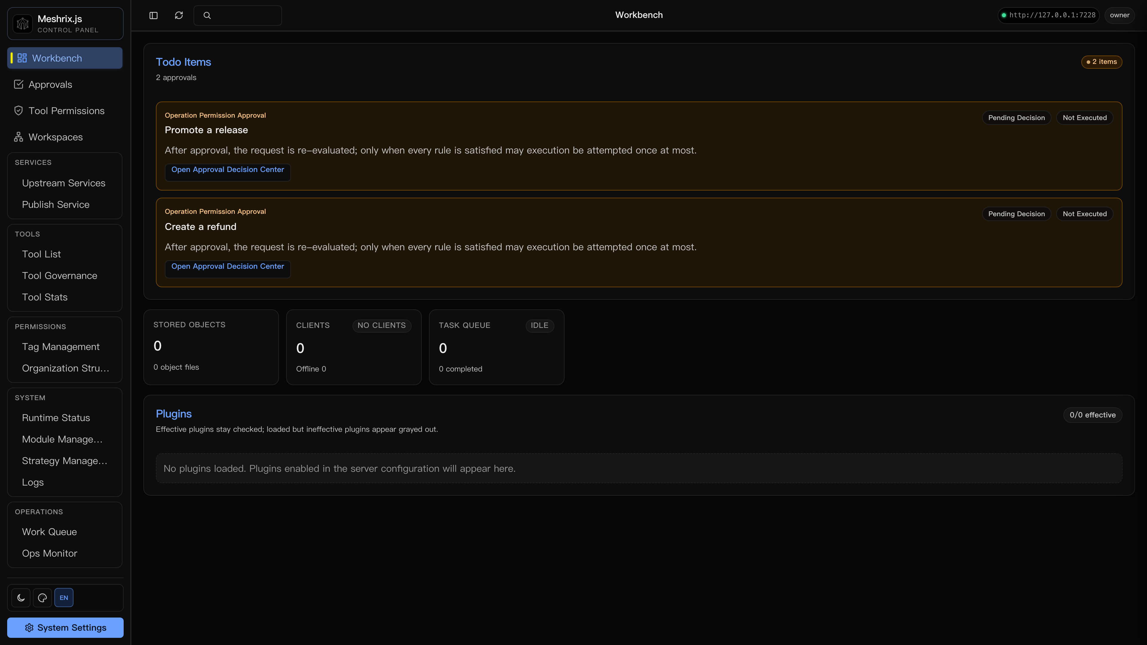Focus the top search input field
The image size is (1147, 645).
238,16
